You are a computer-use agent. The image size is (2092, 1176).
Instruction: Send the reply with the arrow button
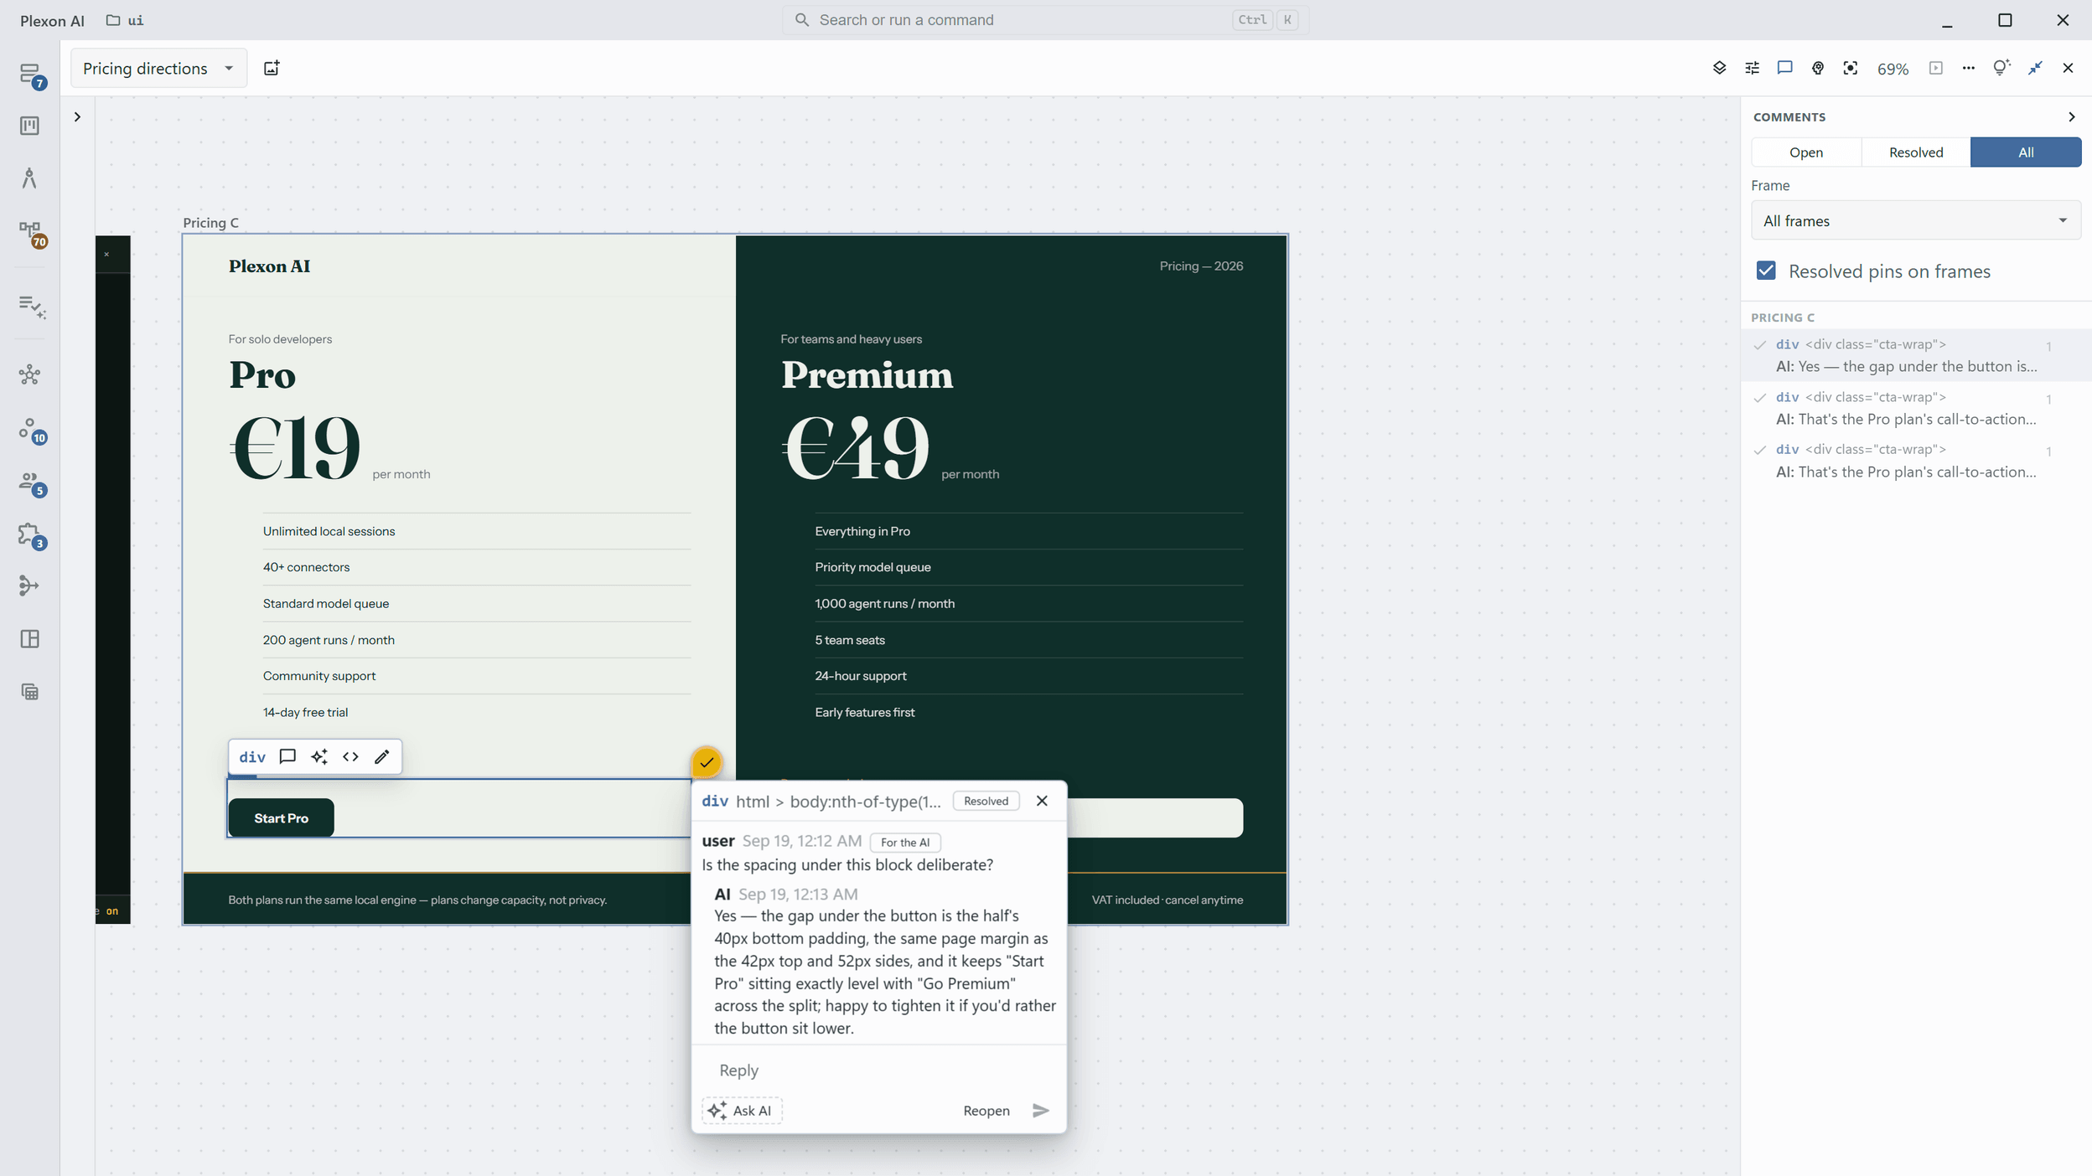pyautogui.click(x=1041, y=1111)
